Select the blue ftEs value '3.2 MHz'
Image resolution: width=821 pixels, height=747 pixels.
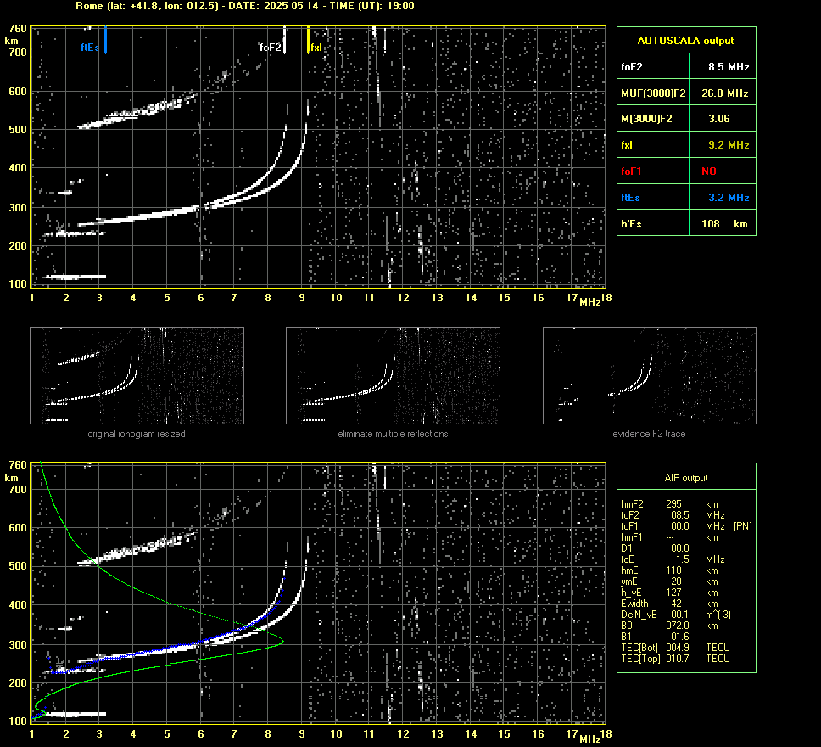pos(729,198)
